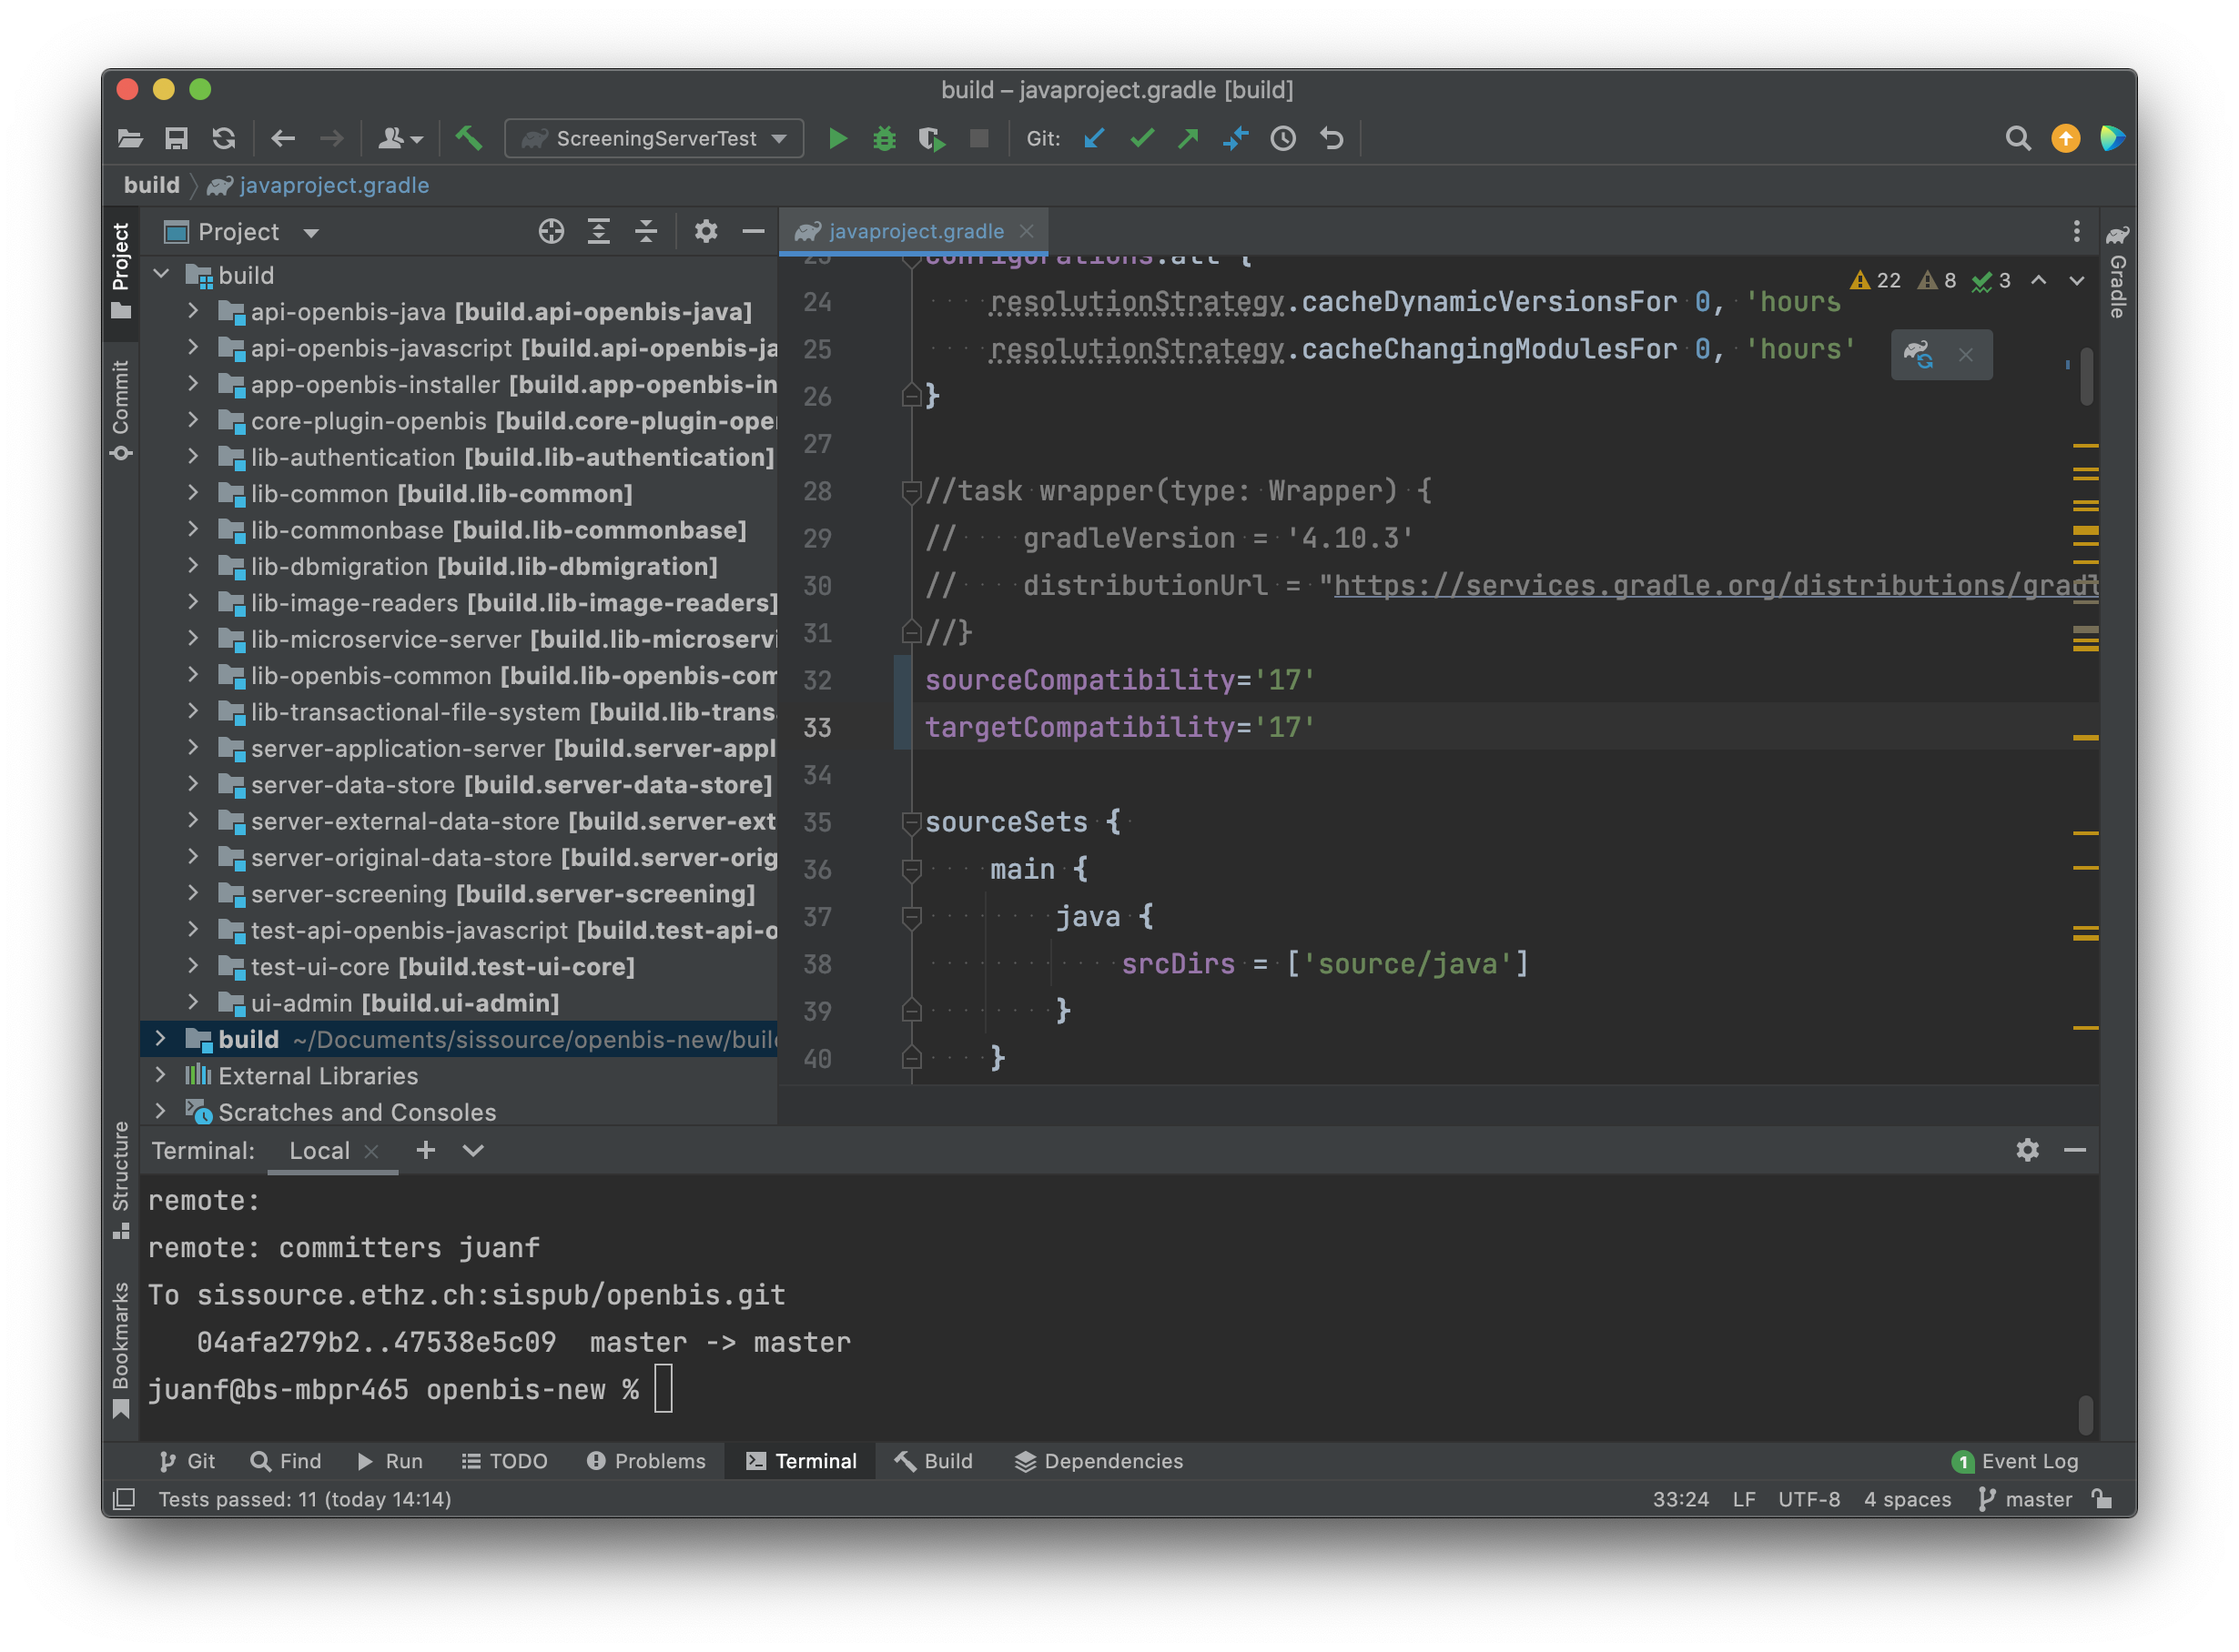Click the master branch widget in status bar

[x=2026, y=1499]
